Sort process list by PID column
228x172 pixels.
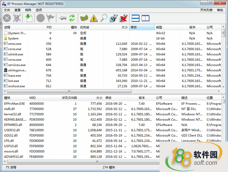pyautogui.click(x=49, y=27)
